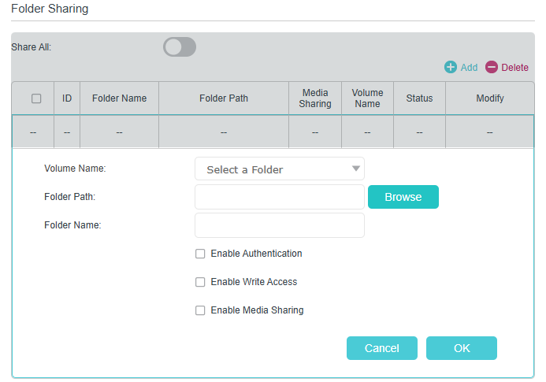Click the ID column header
Screen dimensions: 546x382
point(67,98)
